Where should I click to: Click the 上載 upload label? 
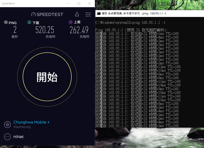point(77,22)
